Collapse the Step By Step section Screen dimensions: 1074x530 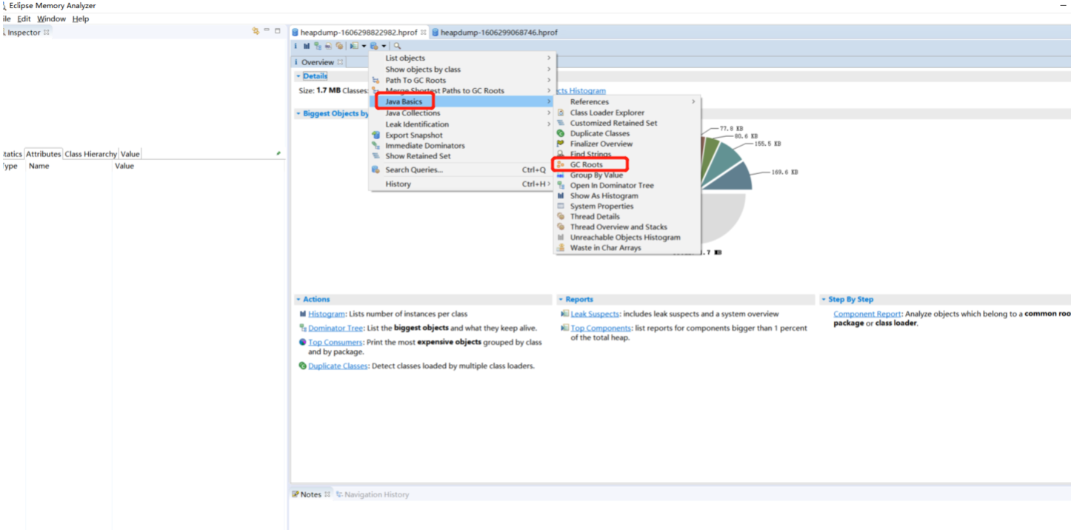[824, 300]
